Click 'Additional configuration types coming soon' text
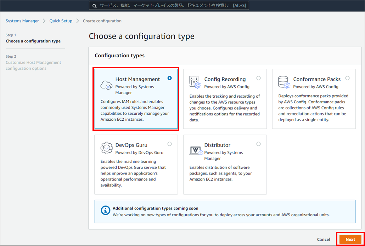This screenshot has width=365, height=246. (156, 208)
